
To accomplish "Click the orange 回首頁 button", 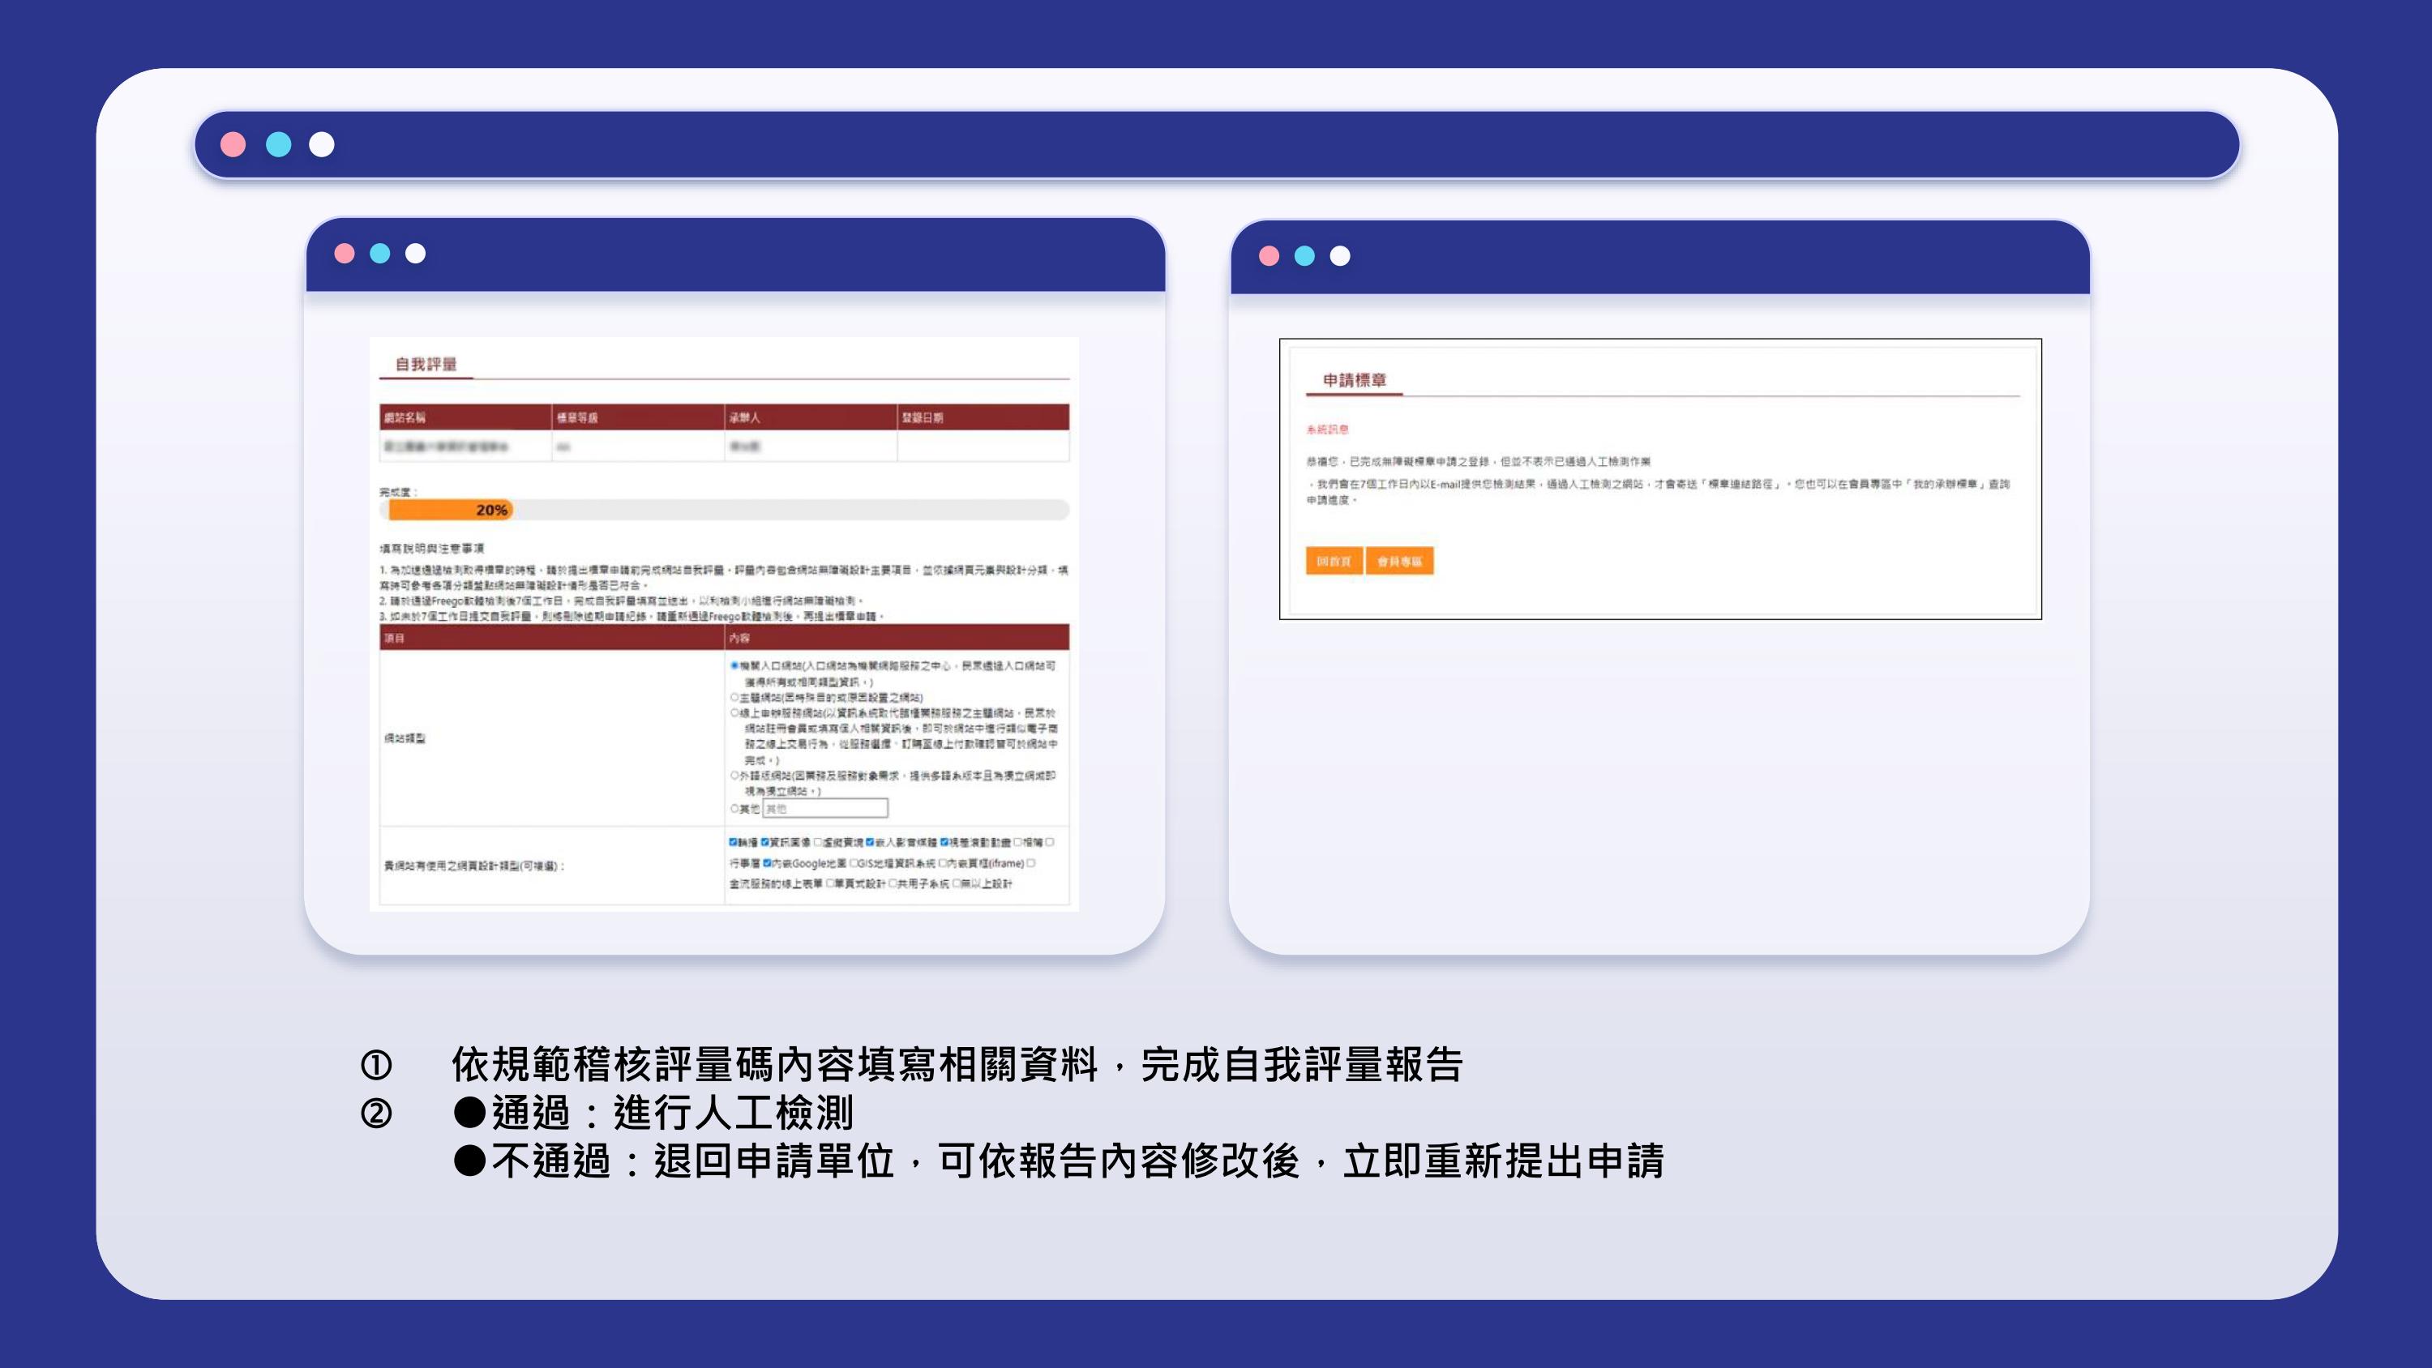I will [x=1335, y=561].
